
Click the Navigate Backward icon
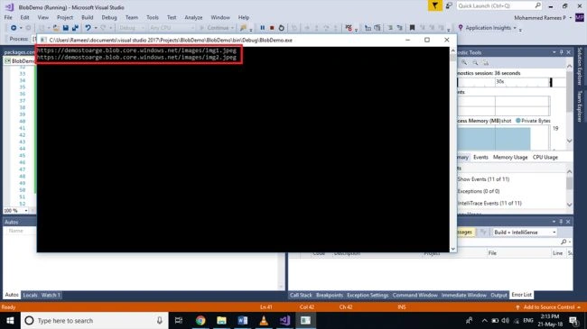[x=14, y=28]
